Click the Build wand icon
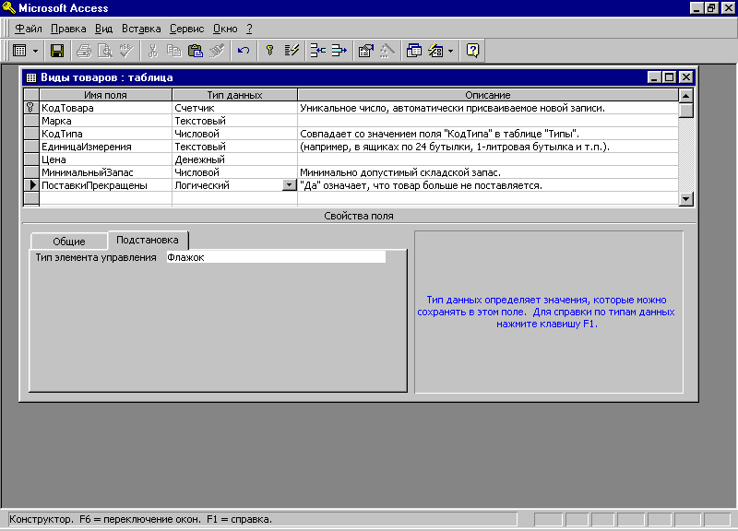Viewport: 738px width, 531px height. click(x=387, y=51)
